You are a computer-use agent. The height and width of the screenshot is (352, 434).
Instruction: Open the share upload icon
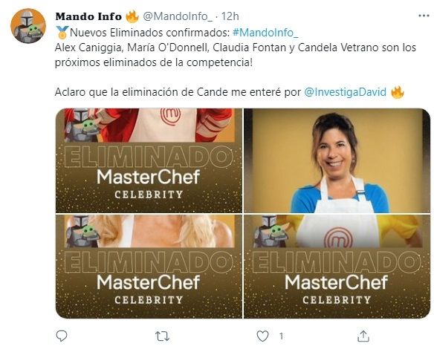coord(363,336)
